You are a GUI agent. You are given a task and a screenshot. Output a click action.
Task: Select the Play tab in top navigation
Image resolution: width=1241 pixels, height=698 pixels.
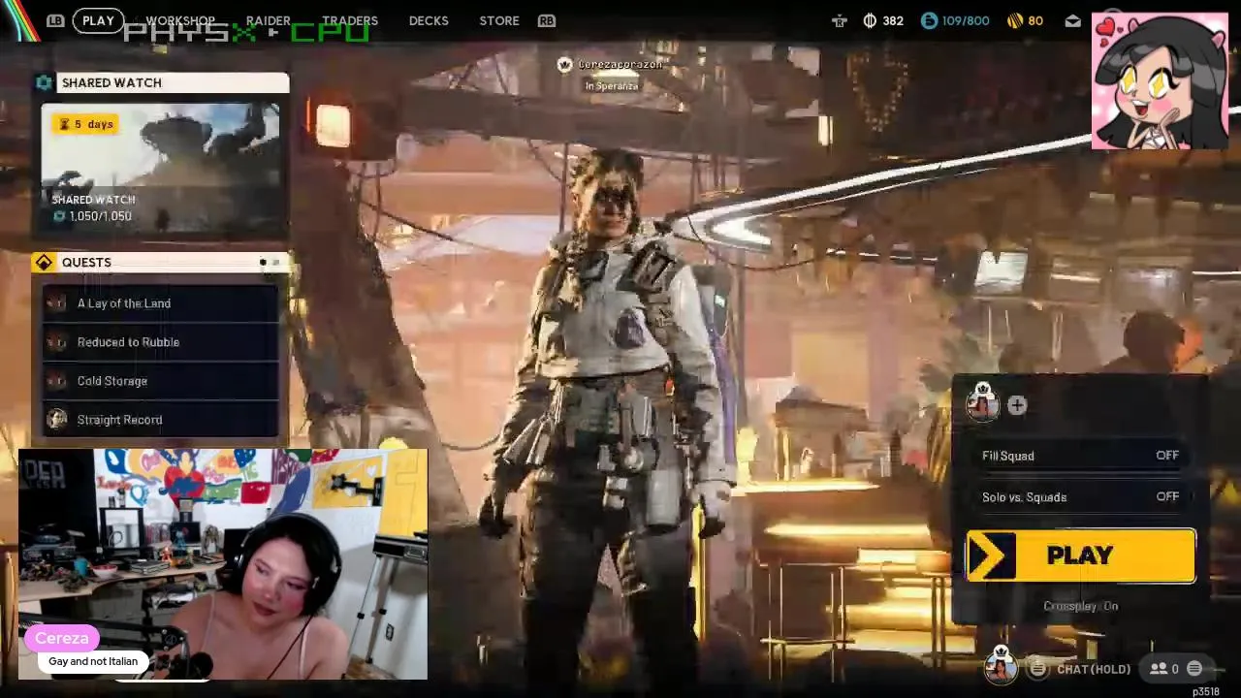click(x=98, y=20)
